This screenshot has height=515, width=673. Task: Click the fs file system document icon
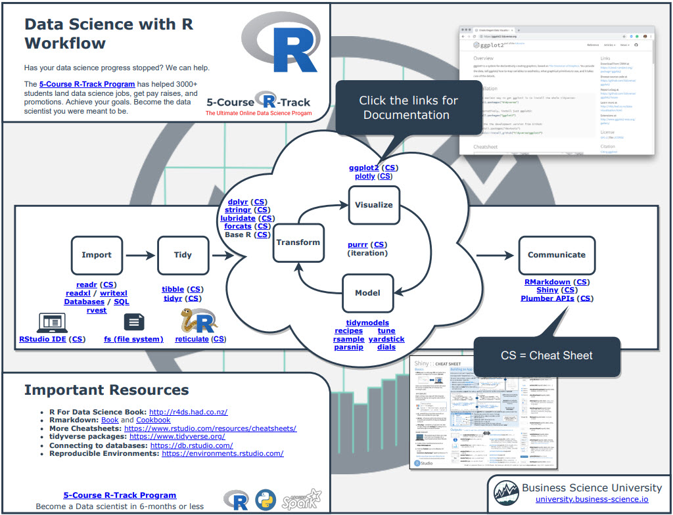[x=134, y=321]
